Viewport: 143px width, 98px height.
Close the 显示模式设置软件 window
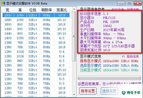138,4
